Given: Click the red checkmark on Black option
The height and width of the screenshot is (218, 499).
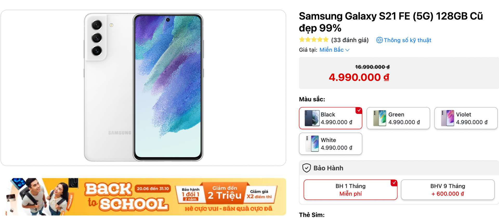Looking at the screenshot, I should coord(359,110).
